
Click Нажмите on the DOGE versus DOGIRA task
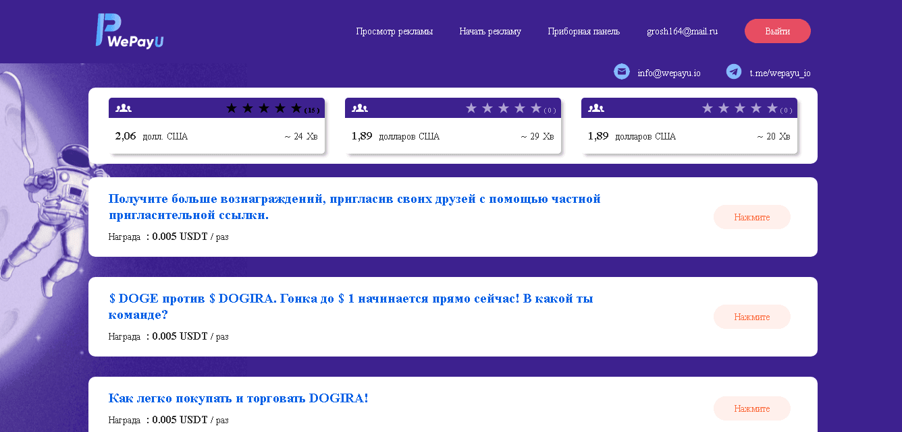(751, 317)
